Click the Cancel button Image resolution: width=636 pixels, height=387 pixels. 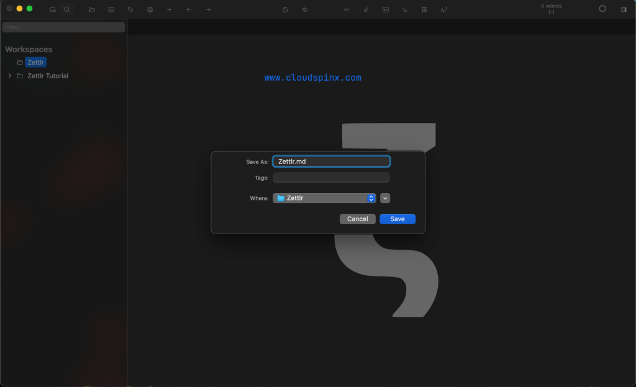[357, 219]
